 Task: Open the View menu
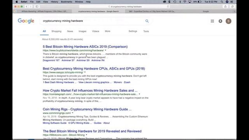46,2
